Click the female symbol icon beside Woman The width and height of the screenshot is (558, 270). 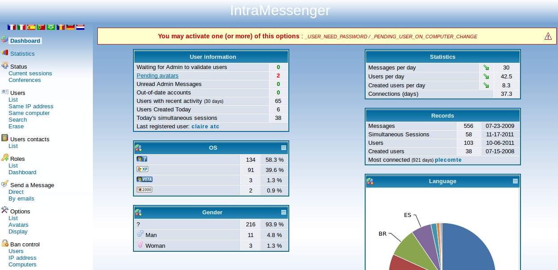(140, 245)
